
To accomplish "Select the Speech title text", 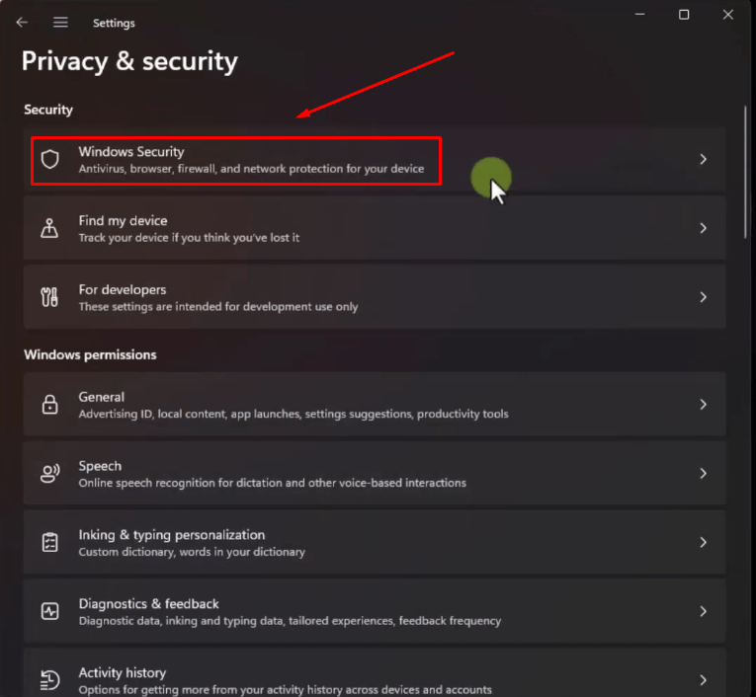I will [x=100, y=466].
